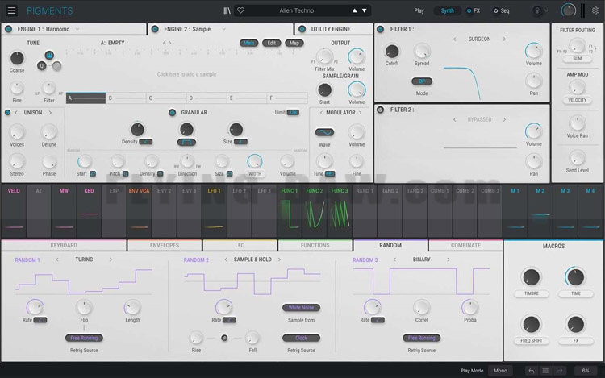Click the undo arrow in status bar
Screen dimensions: 605x378
[x=532, y=371]
